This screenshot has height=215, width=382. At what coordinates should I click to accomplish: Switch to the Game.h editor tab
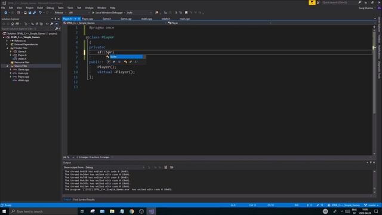point(107,19)
